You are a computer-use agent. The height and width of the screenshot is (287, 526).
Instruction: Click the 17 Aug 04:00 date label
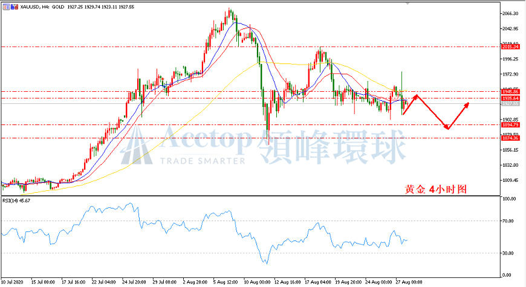pyautogui.click(x=317, y=282)
